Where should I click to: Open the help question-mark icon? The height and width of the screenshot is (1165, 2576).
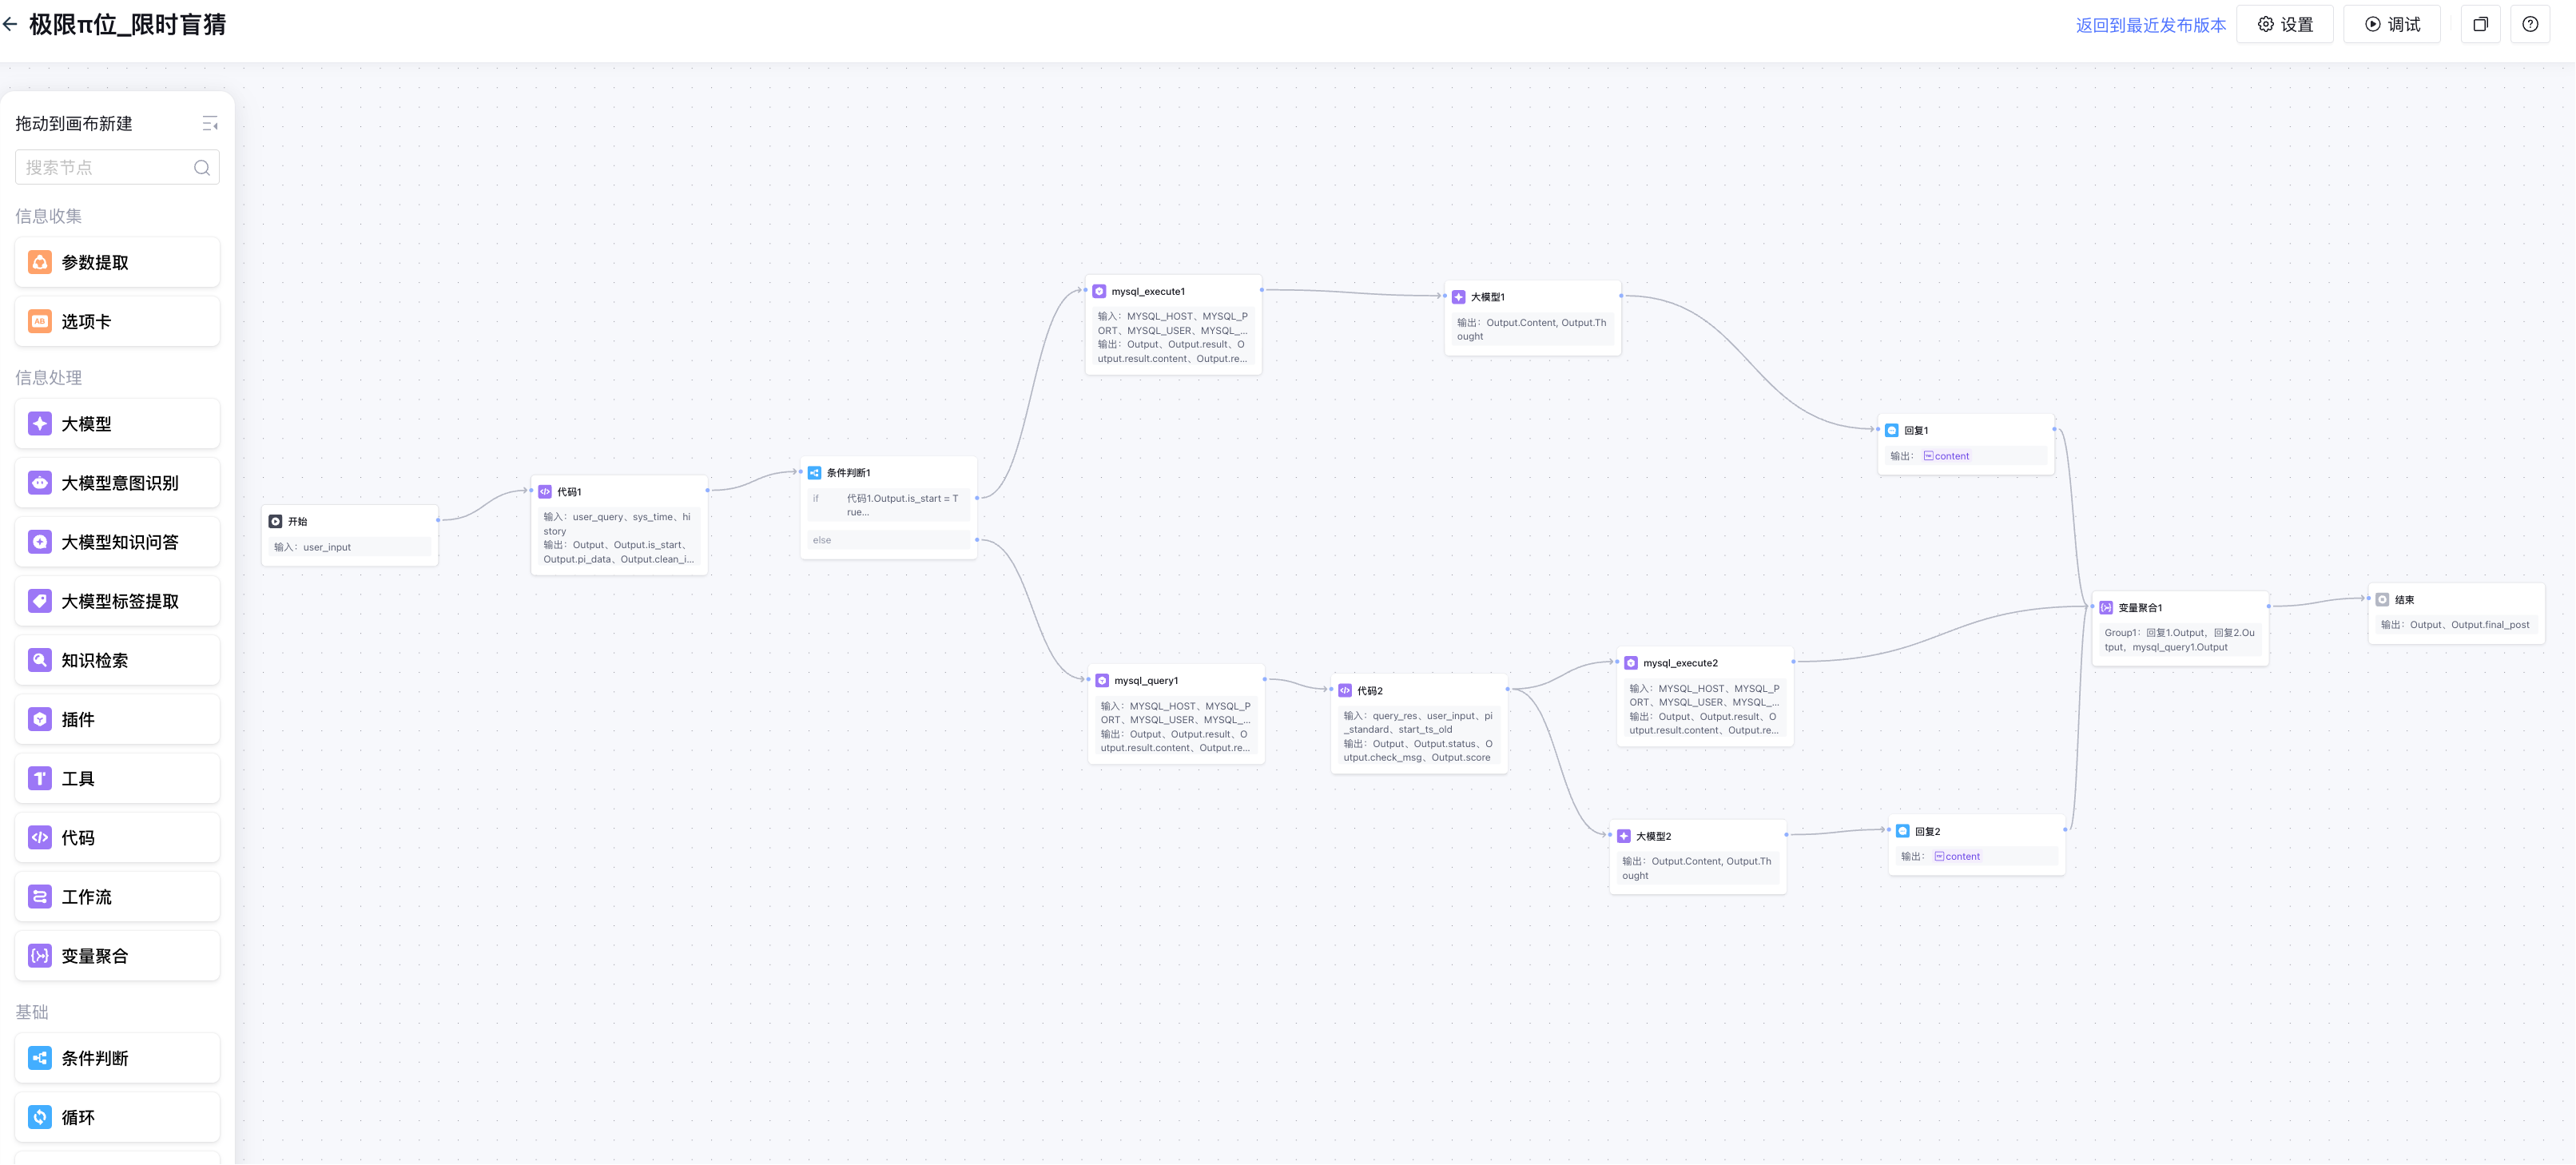tap(2529, 25)
